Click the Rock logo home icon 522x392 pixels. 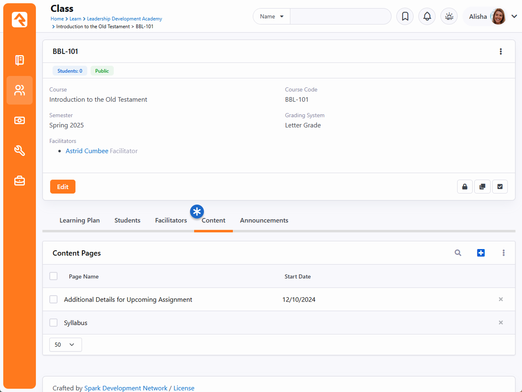click(x=20, y=20)
